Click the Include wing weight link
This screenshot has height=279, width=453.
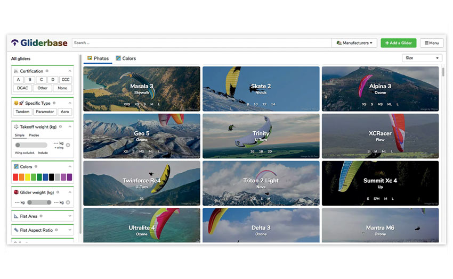(43, 153)
